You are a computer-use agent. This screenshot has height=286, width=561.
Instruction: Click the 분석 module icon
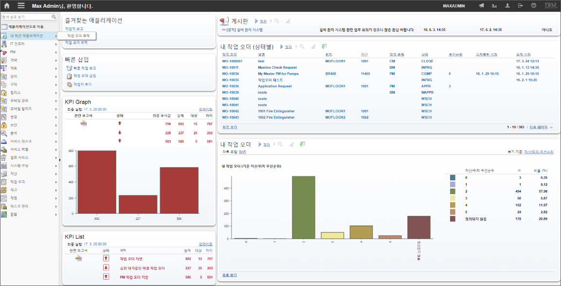pyautogui.click(x=4, y=133)
